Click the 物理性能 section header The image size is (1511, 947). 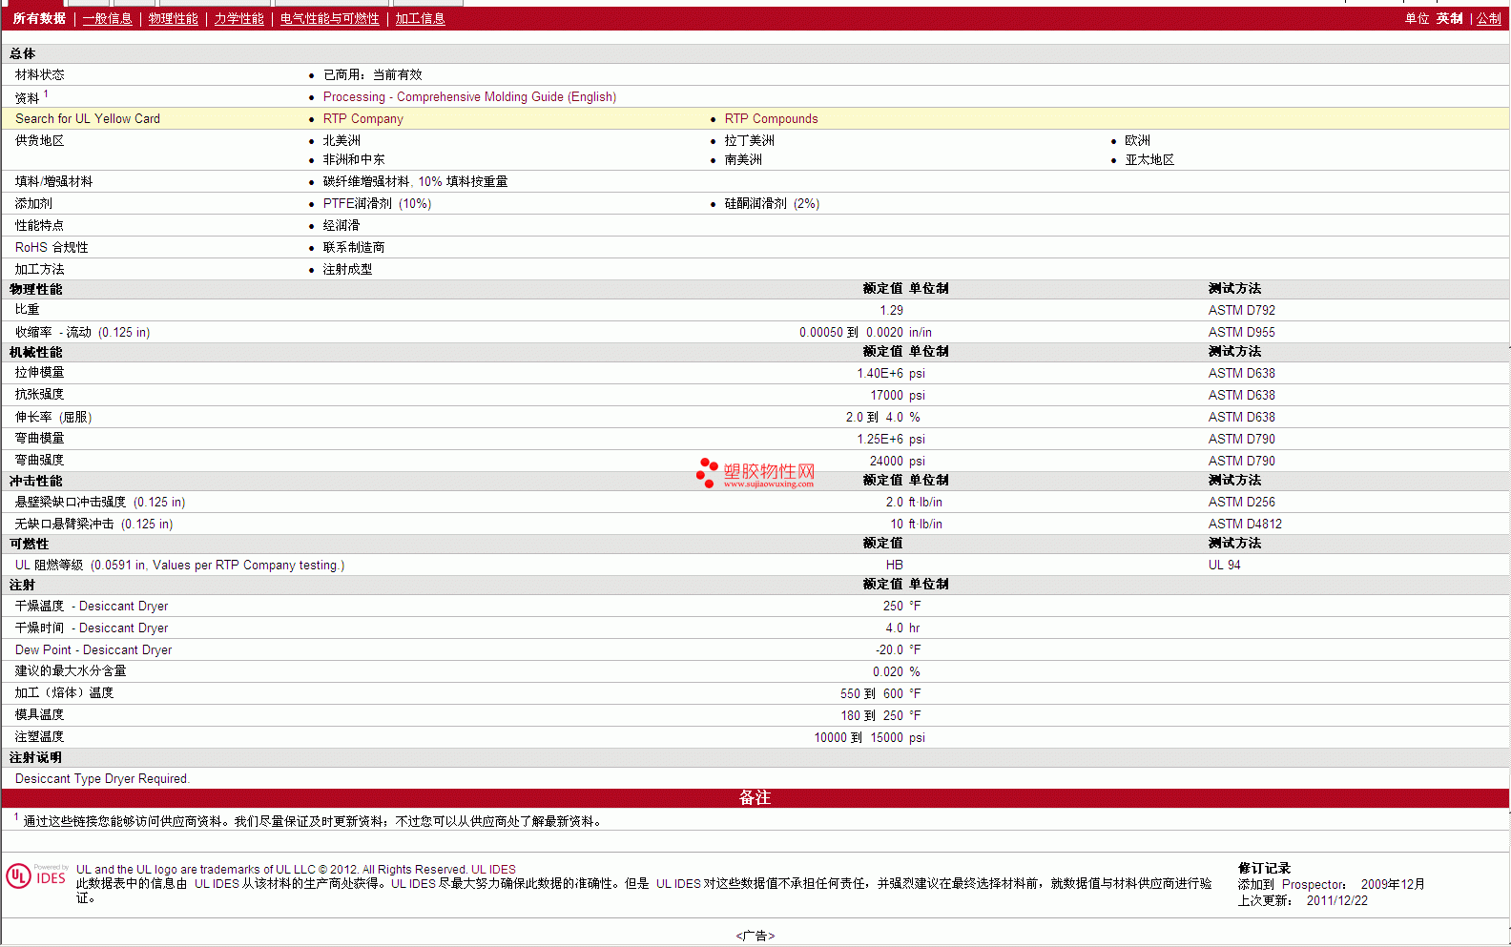pyautogui.click(x=36, y=289)
